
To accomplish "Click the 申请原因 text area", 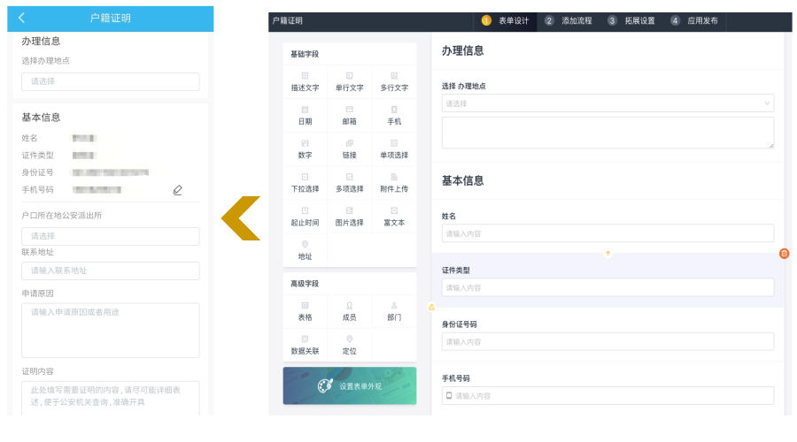I will pyautogui.click(x=111, y=331).
